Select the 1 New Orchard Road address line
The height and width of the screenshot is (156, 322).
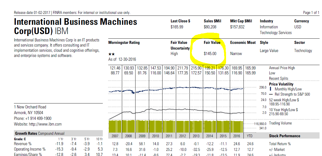coord(30,107)
